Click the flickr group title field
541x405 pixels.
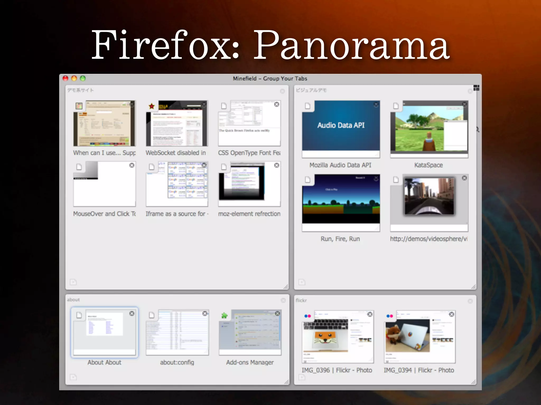pyautogui.click(x=301, y=301)
